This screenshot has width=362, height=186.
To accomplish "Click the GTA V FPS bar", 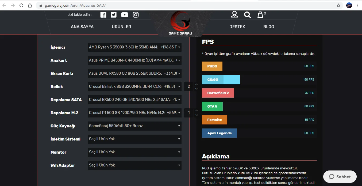I will (x=212, y=106).
